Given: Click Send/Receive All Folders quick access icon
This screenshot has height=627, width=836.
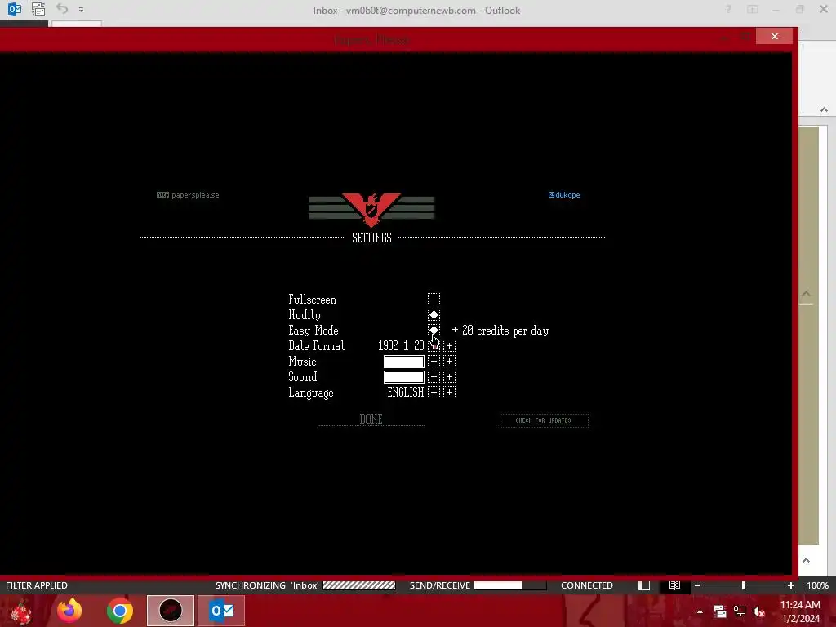Looking at the screenshot, I should pos(38,9).
